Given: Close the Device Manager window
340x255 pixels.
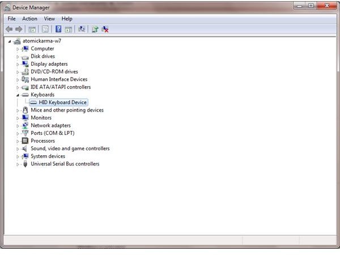Looking at the screenshot, I should (327, 6).
